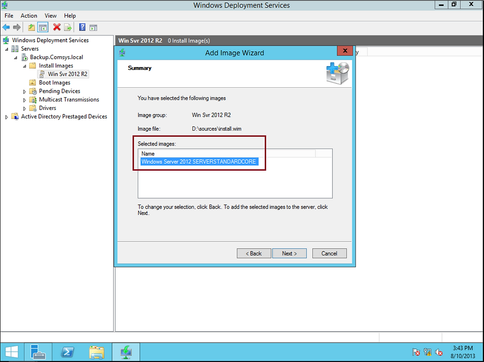Cancel the Add Image Wizard
This screenshot has height=362, width=484.
pyautogui.click(x=329, y=253)
